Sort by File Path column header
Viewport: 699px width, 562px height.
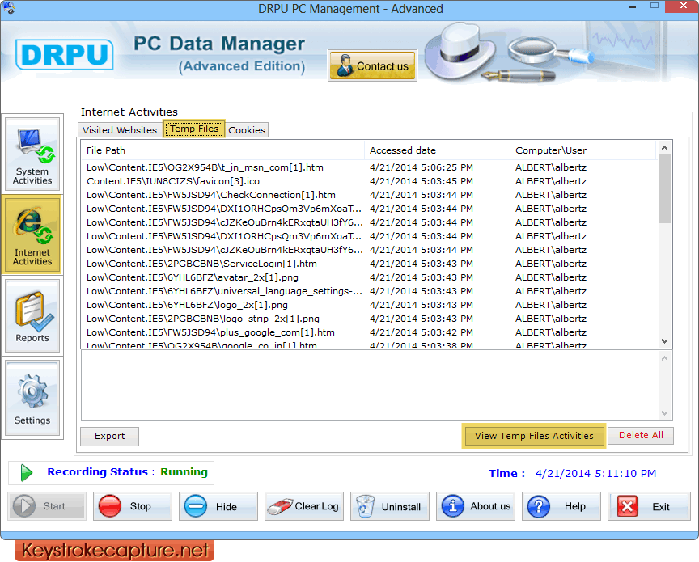click(222, 150)
